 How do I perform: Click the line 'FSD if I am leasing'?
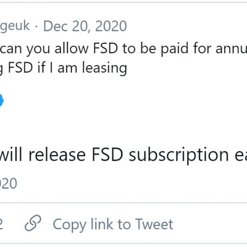click(63, 68)
